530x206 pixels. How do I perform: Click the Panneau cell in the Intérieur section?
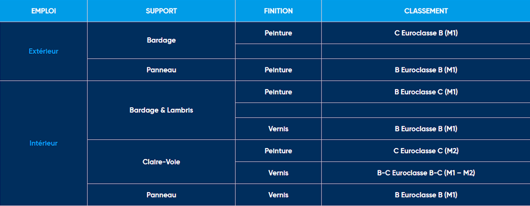pyautogui.click(x=161, y=195)
